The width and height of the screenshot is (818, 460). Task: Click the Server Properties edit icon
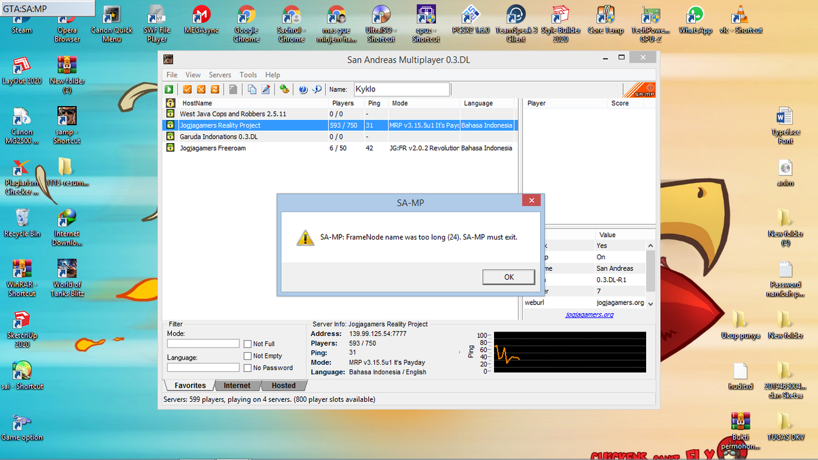(266, 89)
